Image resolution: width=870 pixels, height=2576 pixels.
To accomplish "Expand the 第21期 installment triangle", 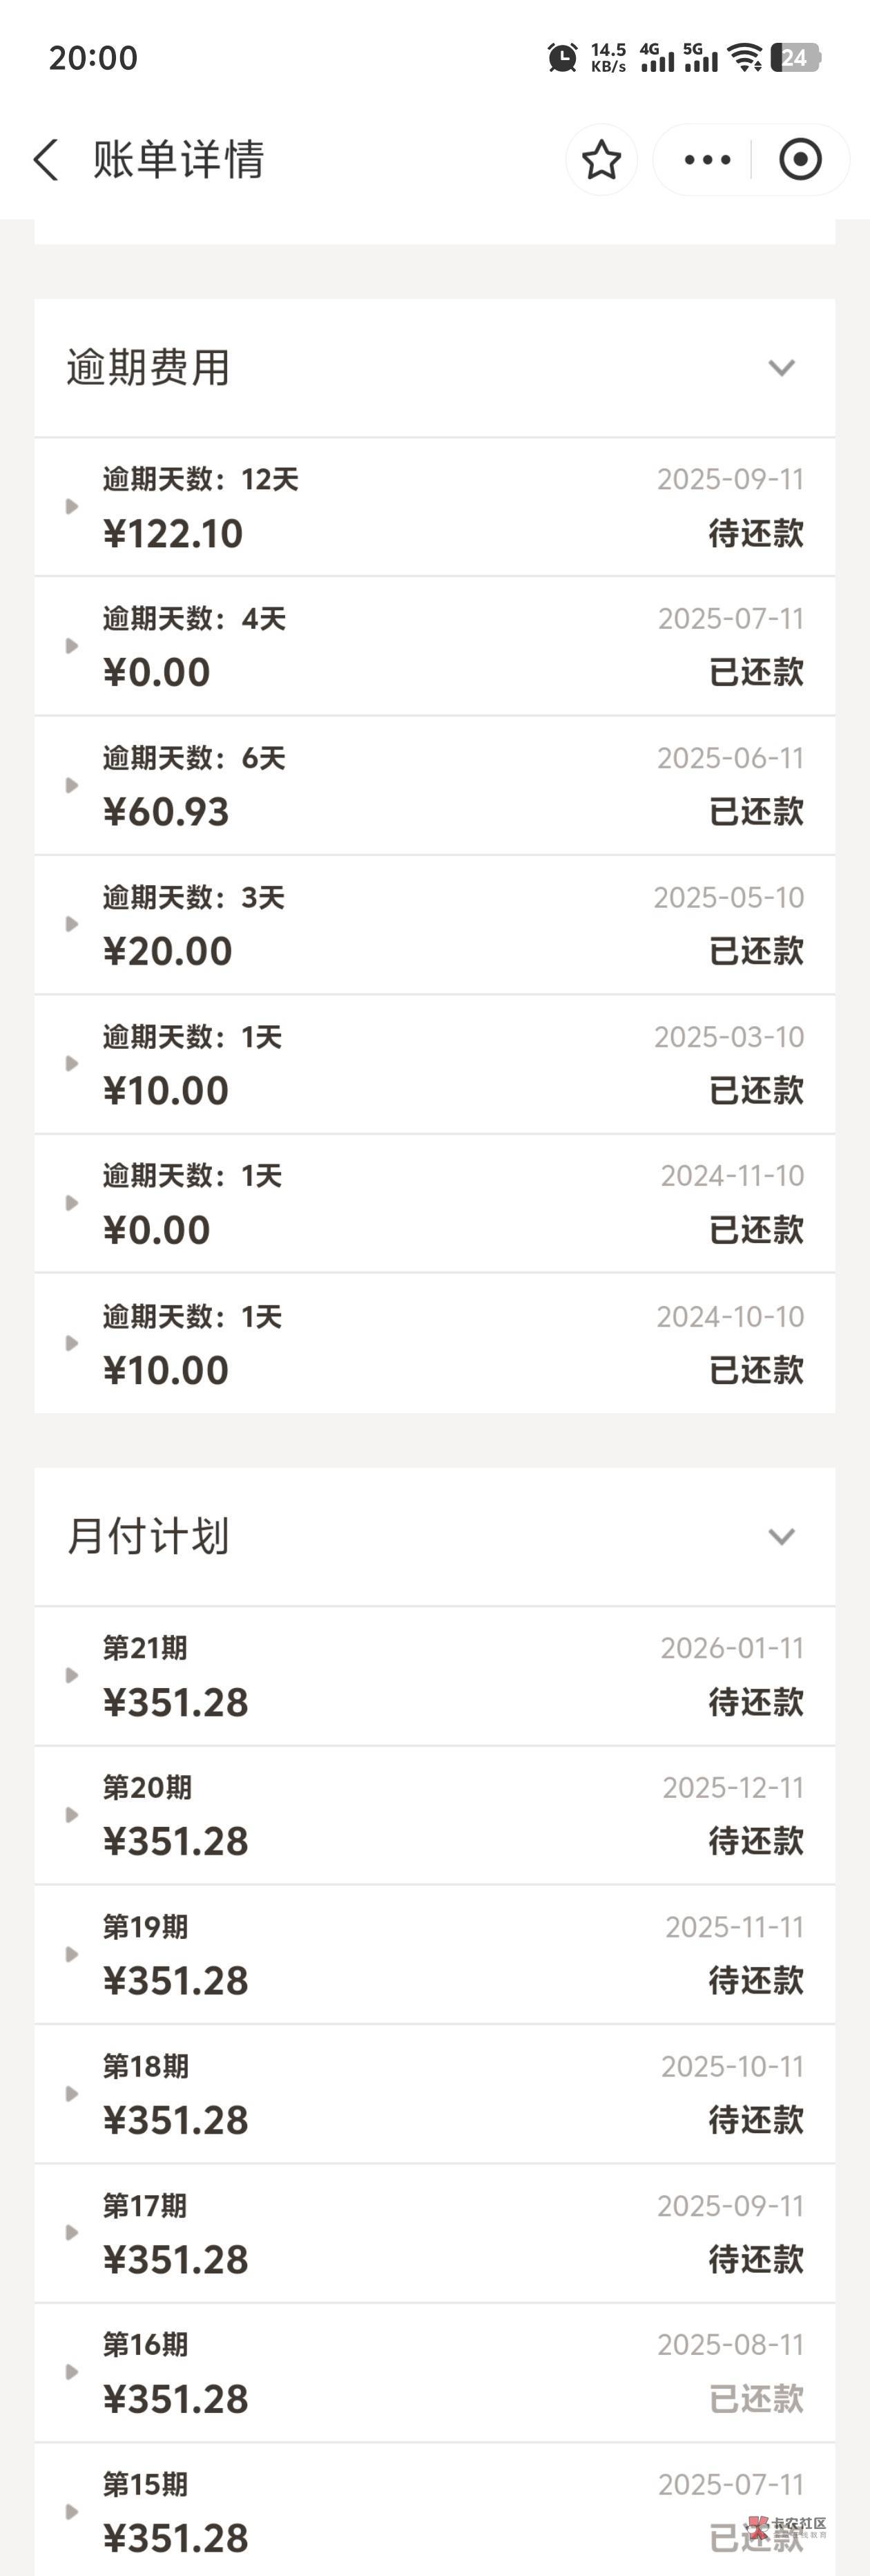I will tap(72, 1675).
